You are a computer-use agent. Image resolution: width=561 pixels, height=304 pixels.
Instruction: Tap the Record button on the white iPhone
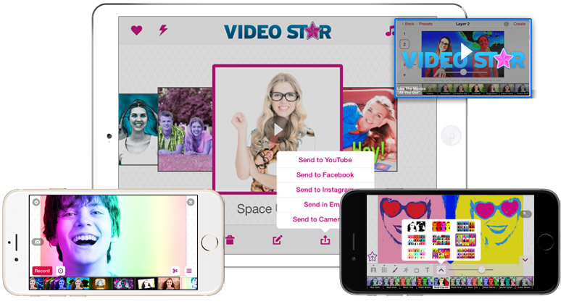click(x=42, y=271)
